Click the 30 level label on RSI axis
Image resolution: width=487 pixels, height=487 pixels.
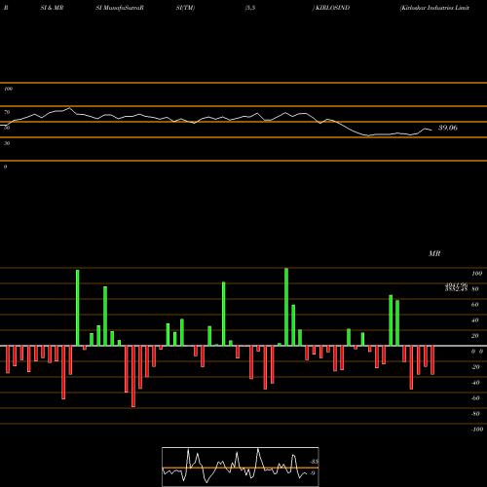pyautogui.click(x=7, y=143)
